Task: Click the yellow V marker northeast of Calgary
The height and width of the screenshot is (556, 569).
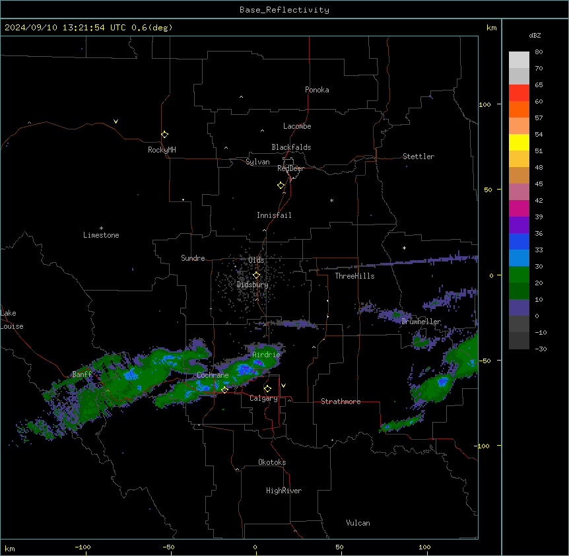Action: click(x=283, y=386)
